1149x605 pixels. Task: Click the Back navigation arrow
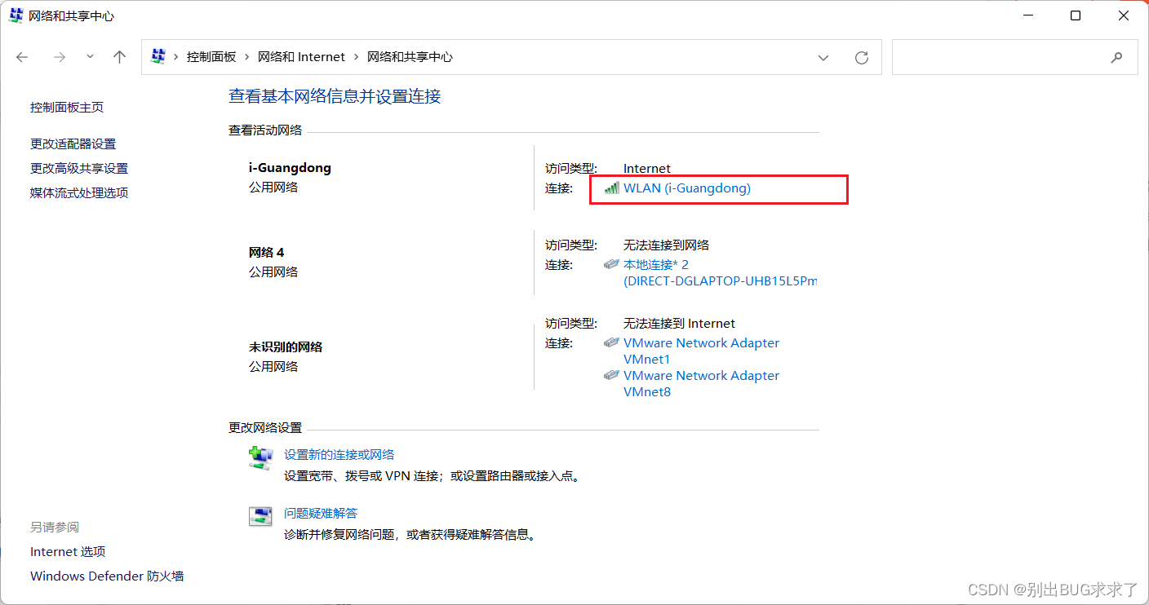pyautogui.click(x=22, y=57)
